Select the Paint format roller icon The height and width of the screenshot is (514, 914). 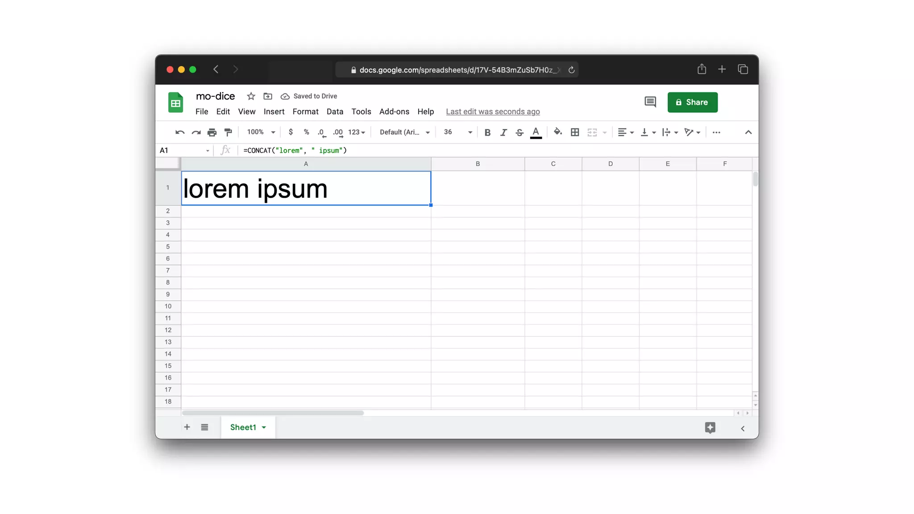click(228, 132)
